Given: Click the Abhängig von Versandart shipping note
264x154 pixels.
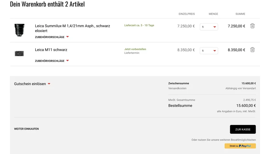Looking at the screenshot, I should coord(240,88).
